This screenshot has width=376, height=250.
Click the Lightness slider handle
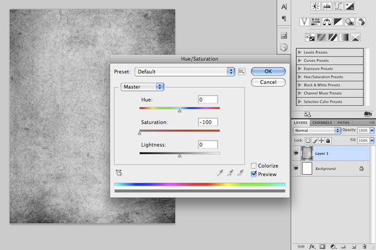tap(180, 156)
